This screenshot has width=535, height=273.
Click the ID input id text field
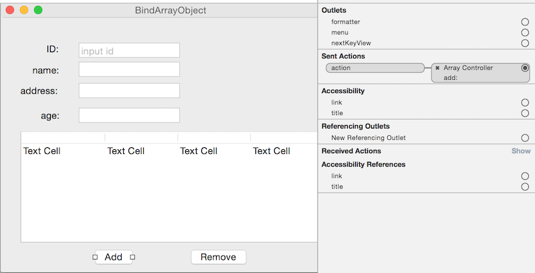(x=129, y=50)
